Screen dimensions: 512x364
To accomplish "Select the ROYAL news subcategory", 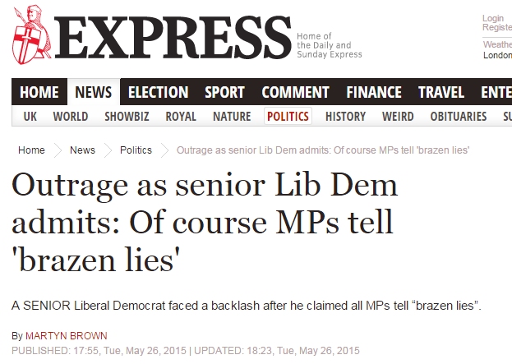I will point(181,116).
